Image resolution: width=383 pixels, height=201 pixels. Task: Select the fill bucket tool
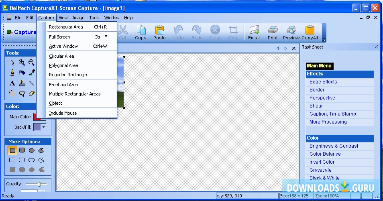click(x=22, y=73)
